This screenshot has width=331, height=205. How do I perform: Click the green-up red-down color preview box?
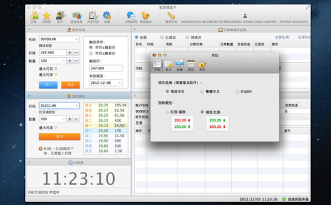coord(217,123)
